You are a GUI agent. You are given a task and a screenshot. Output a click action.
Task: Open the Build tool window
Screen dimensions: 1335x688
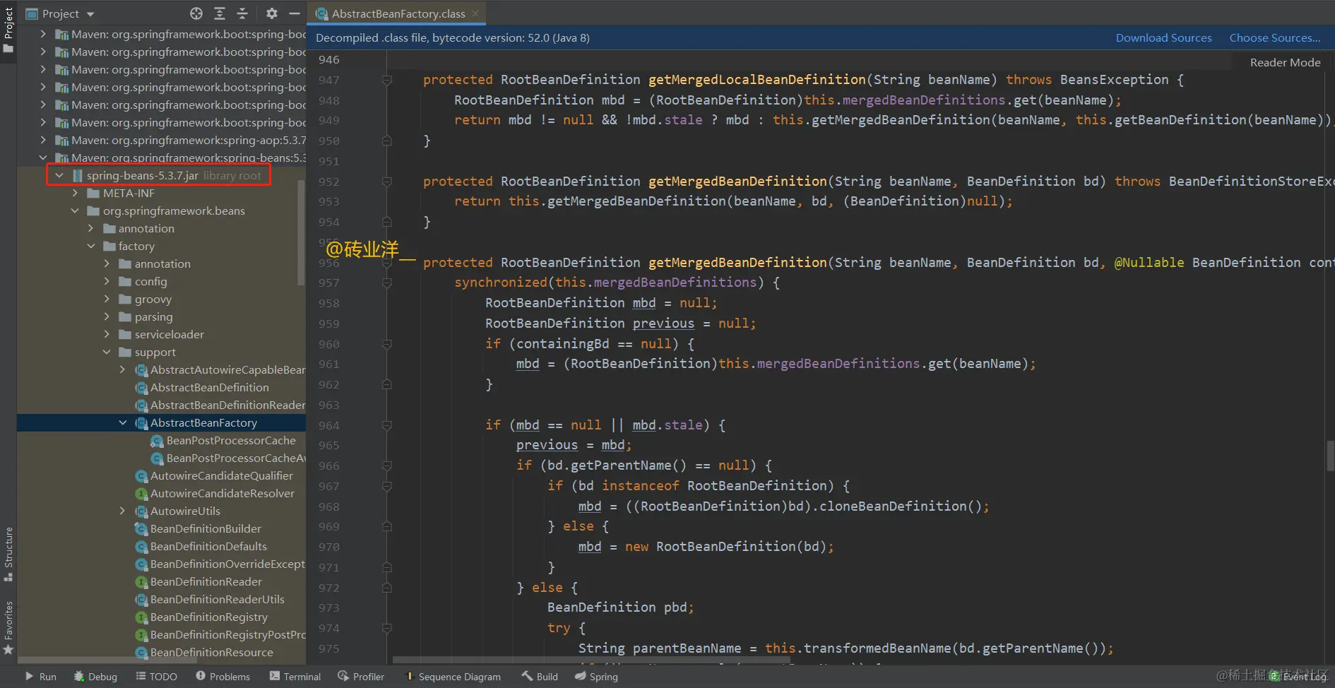pos(540,676)
